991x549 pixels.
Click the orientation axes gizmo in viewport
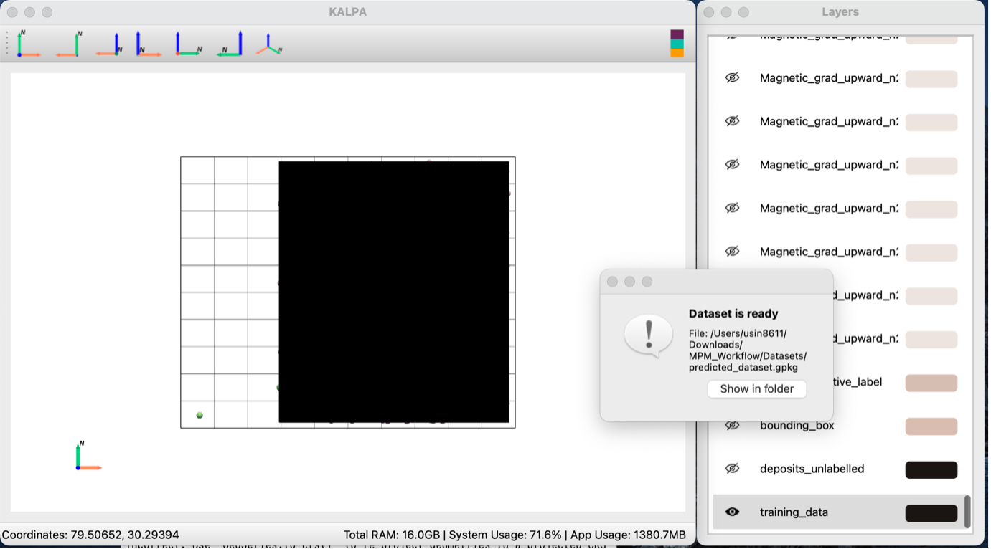(88, 456)
